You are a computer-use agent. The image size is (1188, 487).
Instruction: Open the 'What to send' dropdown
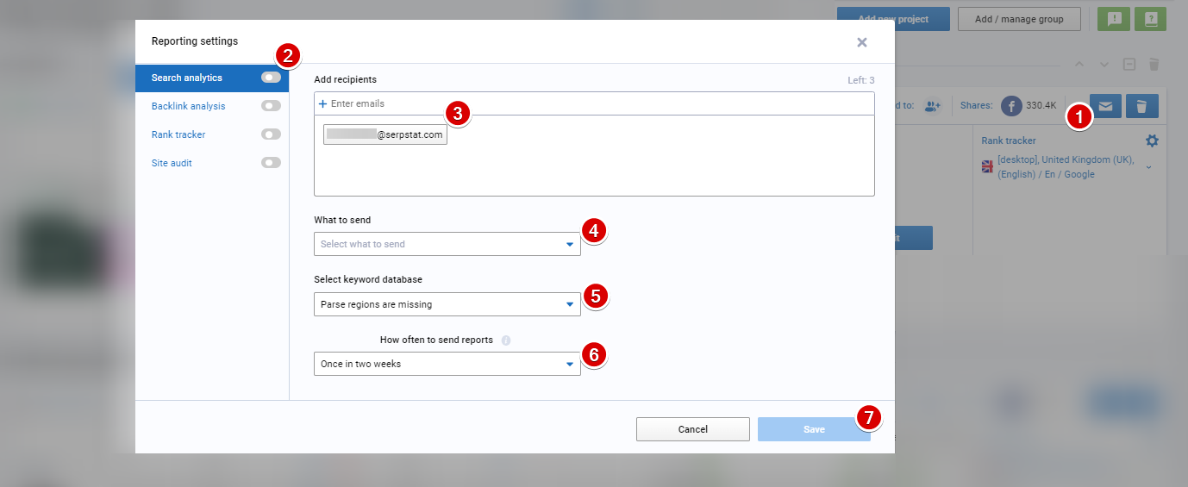tap(447, 244)
